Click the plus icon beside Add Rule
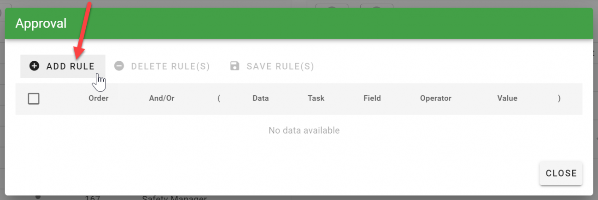Screen dimensions: 598x200 point(34,66)
